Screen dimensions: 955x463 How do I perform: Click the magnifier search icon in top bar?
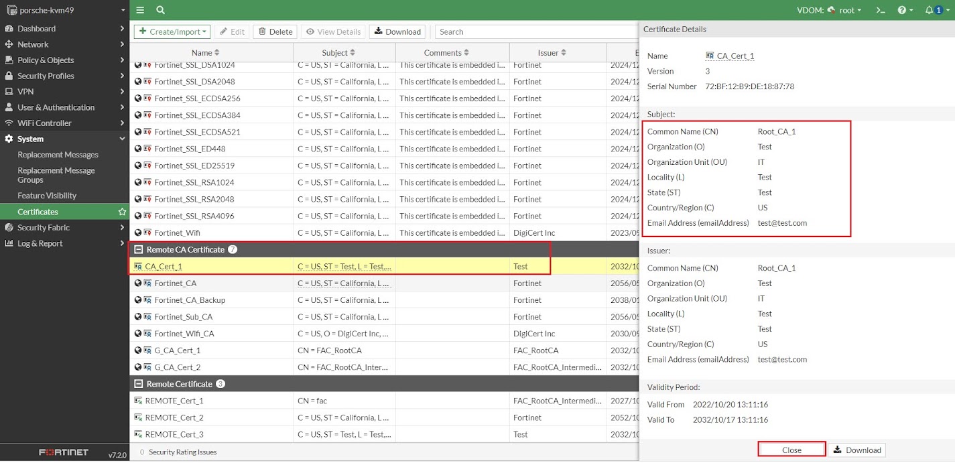[x=161, y=10]
